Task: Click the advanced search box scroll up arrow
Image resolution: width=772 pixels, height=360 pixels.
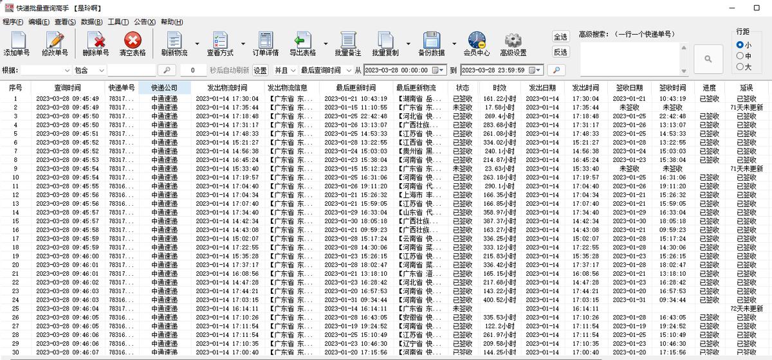Action: (685, 48)
